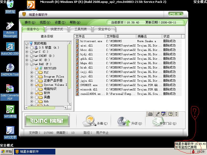Click the help question icon in language bar
The image size is (207, 155).
pyautogui.click(x=170, y=114)
